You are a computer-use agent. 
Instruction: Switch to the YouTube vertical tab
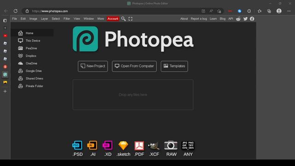(5, 36)
